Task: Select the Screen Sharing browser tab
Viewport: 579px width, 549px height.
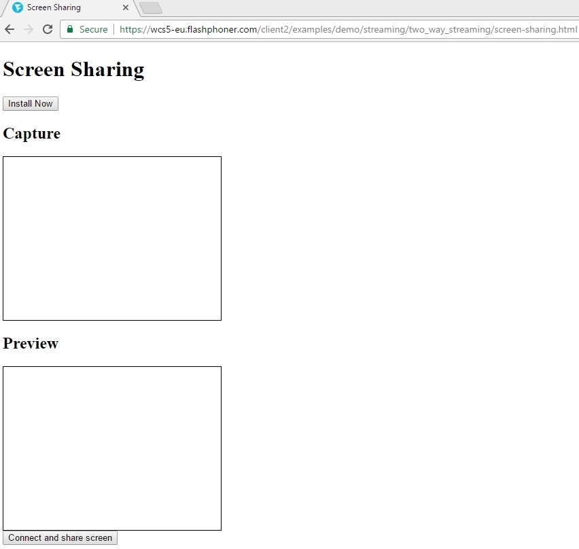Action: point(70,7)
